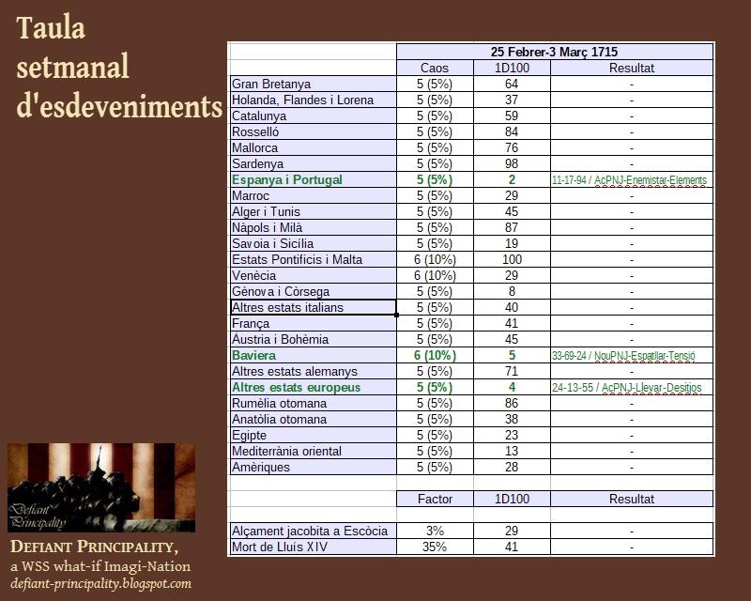Open the defiant-principality.blogspot.com link
The width and height of the screenshot is (751, 601).
[100, 583]
